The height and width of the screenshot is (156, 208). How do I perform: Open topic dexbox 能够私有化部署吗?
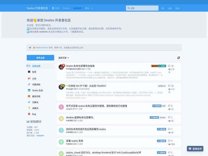[80, 117]
